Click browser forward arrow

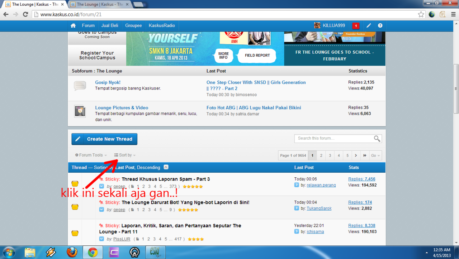(x=15, y=14)
